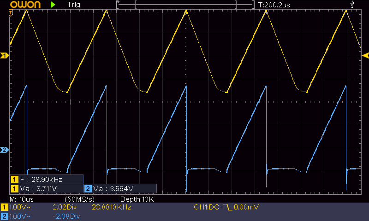Image resolution: width=369 pixels, height=221 pixels.
Task: Click the blue channel 2 ground marker
Action: (5, 150)
